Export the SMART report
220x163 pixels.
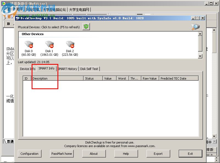pyautogui.click(x=158, y=154)
